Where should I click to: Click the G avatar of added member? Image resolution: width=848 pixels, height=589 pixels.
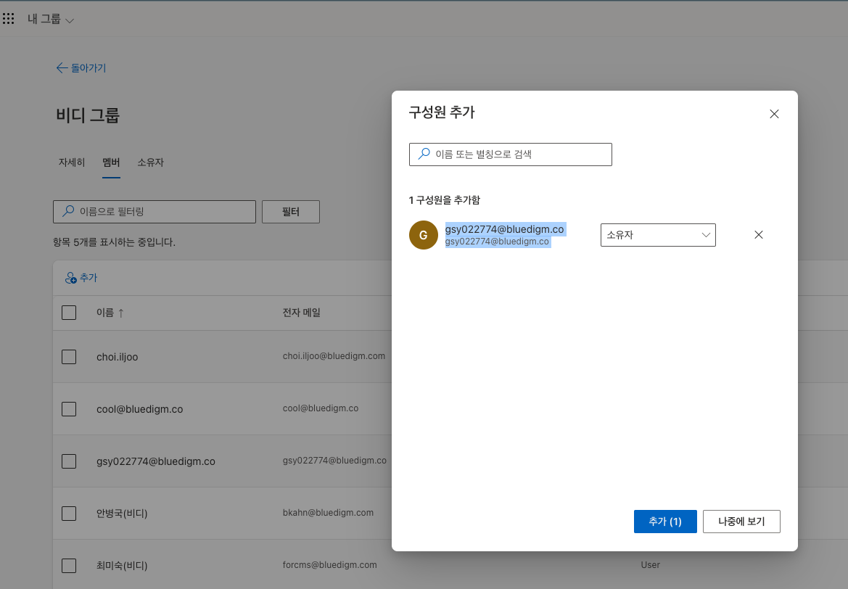pyautogui.click(x=424, y=235)
